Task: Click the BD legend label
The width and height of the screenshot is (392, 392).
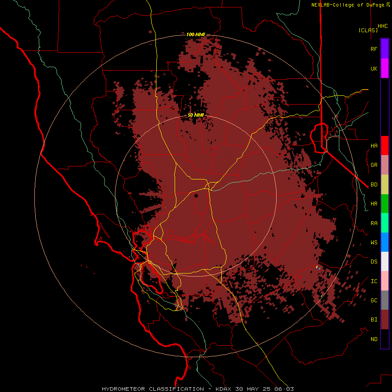Action: (x=374, y=185)
